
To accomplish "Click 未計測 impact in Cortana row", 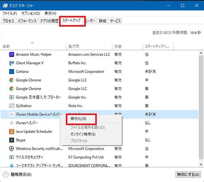I will (x=150, y=71).
